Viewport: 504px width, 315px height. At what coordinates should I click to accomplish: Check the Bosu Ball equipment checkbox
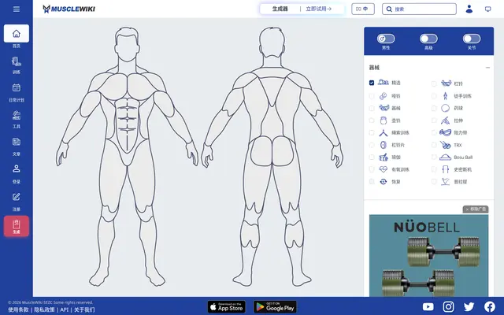tap(434, 157)
